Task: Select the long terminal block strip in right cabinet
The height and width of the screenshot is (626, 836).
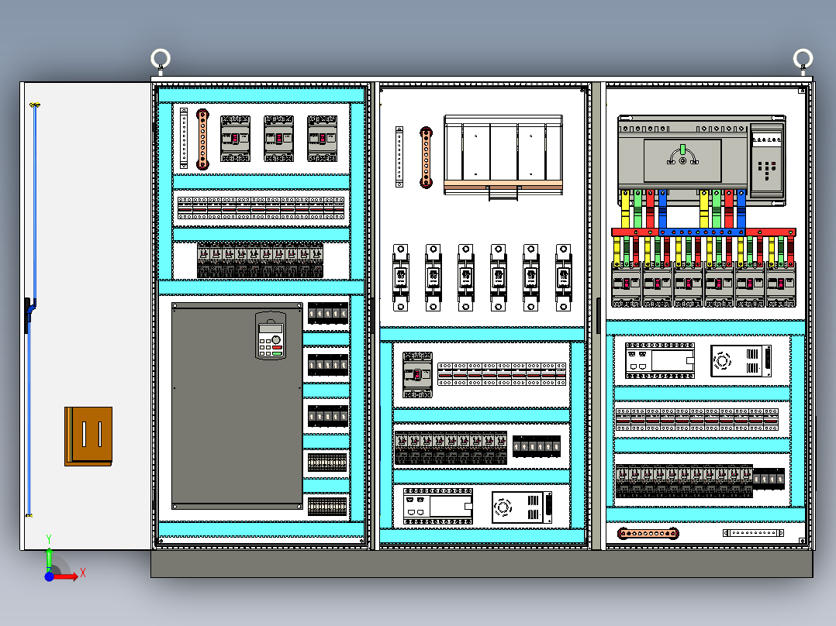Action: coord(697,419)
